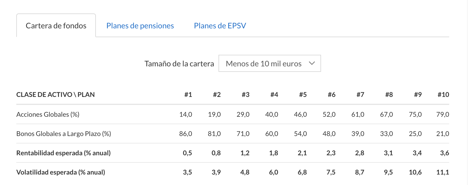Click the 11,1 expected volatility value
468x185 pixels.
(x=443, y=172)
